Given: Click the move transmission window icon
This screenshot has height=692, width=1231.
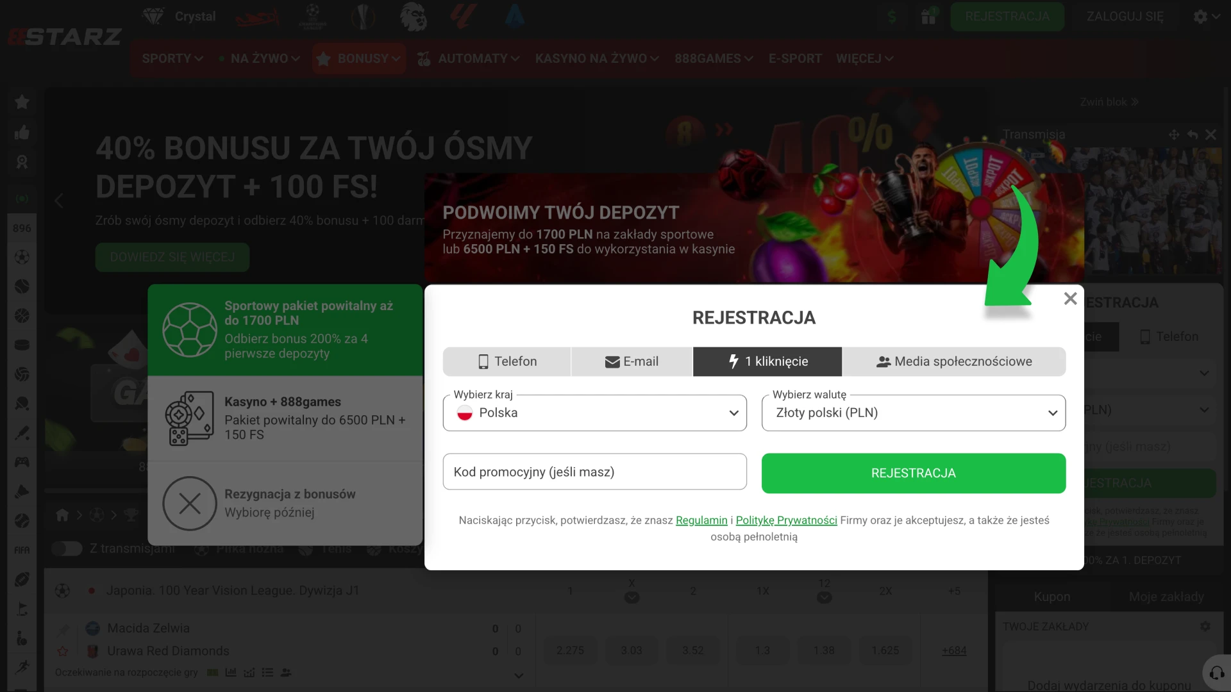Looking at the screenshot, I should click(1174, 135).
